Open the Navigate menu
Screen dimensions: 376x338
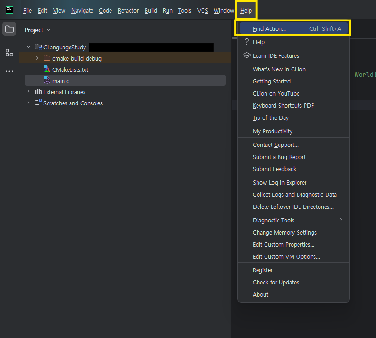pyautogui.click(x=82, y=11)
